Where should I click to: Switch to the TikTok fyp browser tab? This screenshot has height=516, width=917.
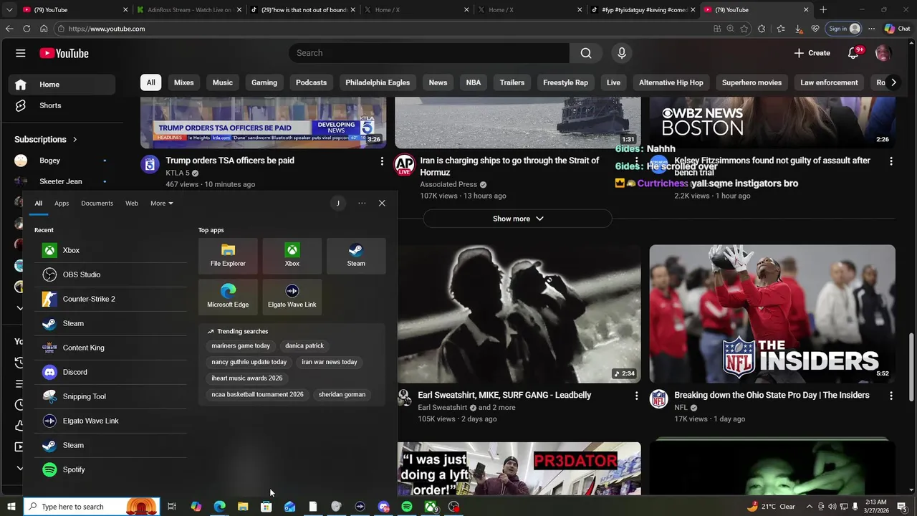pyautogui.click(x=642, y=10)
